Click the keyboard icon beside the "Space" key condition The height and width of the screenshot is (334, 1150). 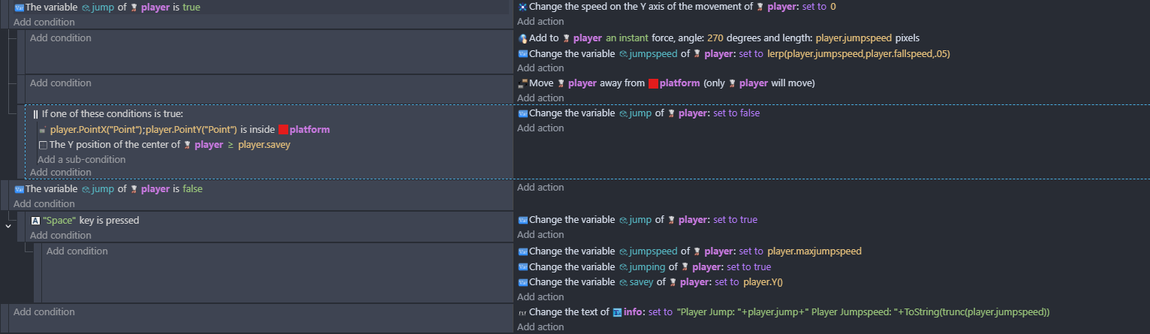tap(35, 221)
